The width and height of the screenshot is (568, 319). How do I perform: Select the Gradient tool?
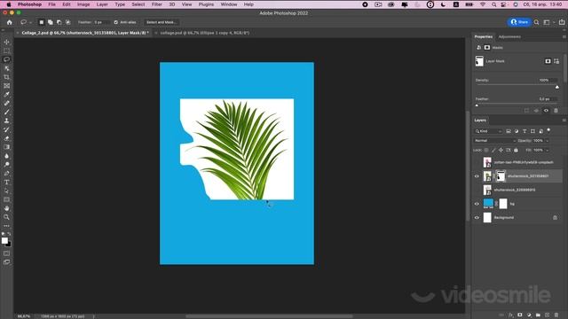[x=6, y=147]
